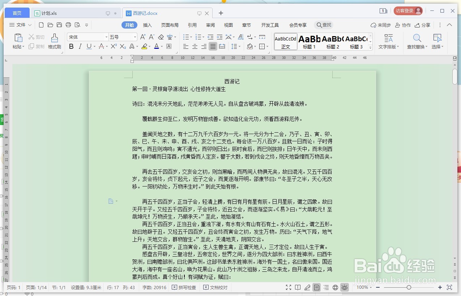
Task: Click 拼写检查 in status bar
Action: pyautogui.click(x=184, y=287)
